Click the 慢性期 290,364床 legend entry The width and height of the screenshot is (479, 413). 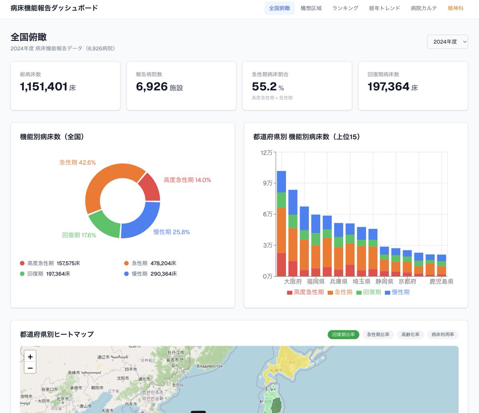pyautogui.click(x=150, y=274)
